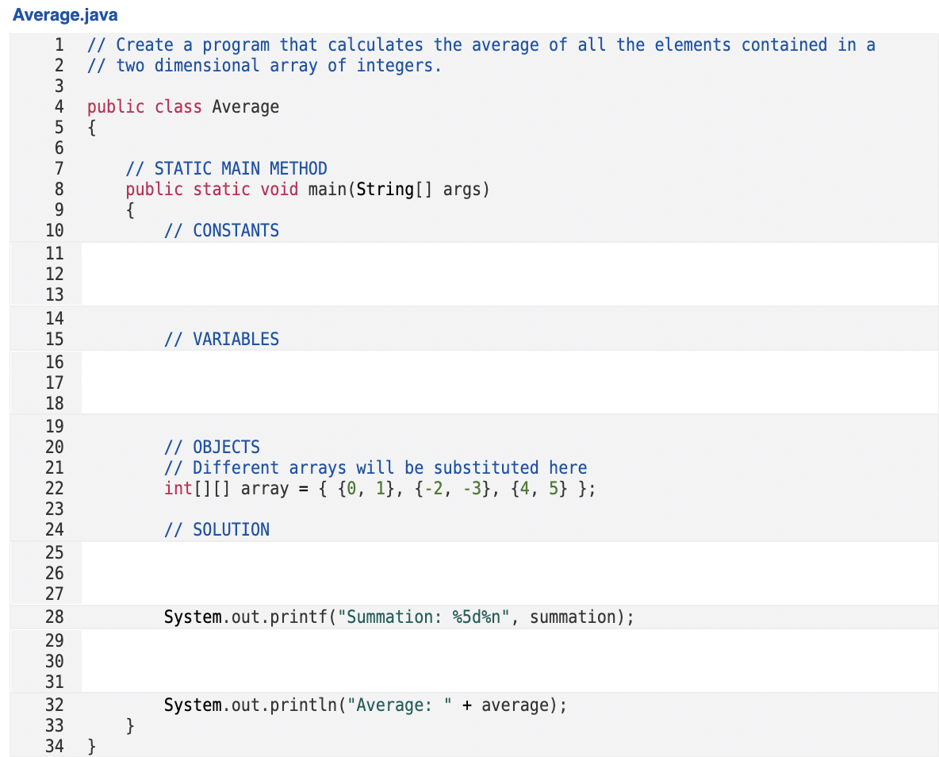Click the closing brace on line 34

92,746
